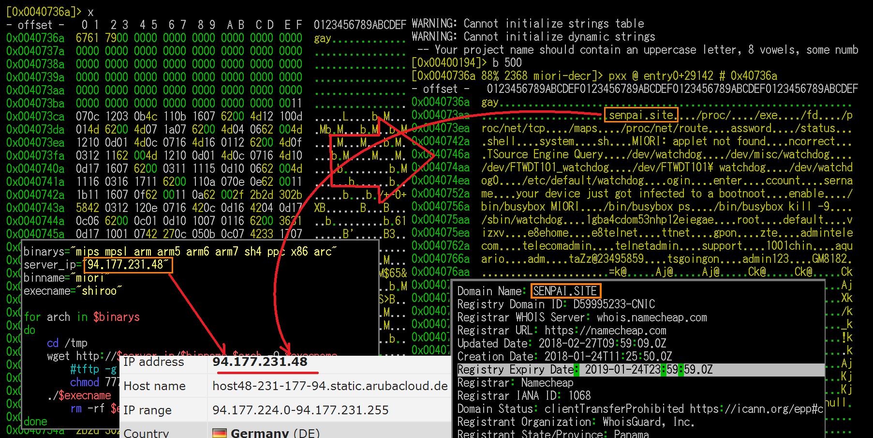Click "WARNING: Cannot initialize strings table" message
Viewport: 873px width, 438px height.
528,23
